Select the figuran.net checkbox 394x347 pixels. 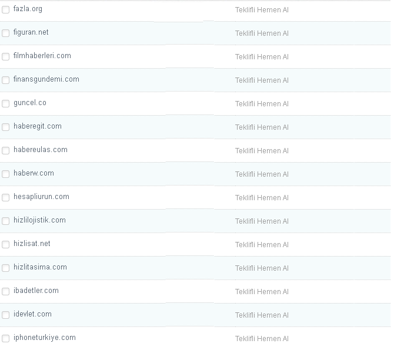coord(6,33)
